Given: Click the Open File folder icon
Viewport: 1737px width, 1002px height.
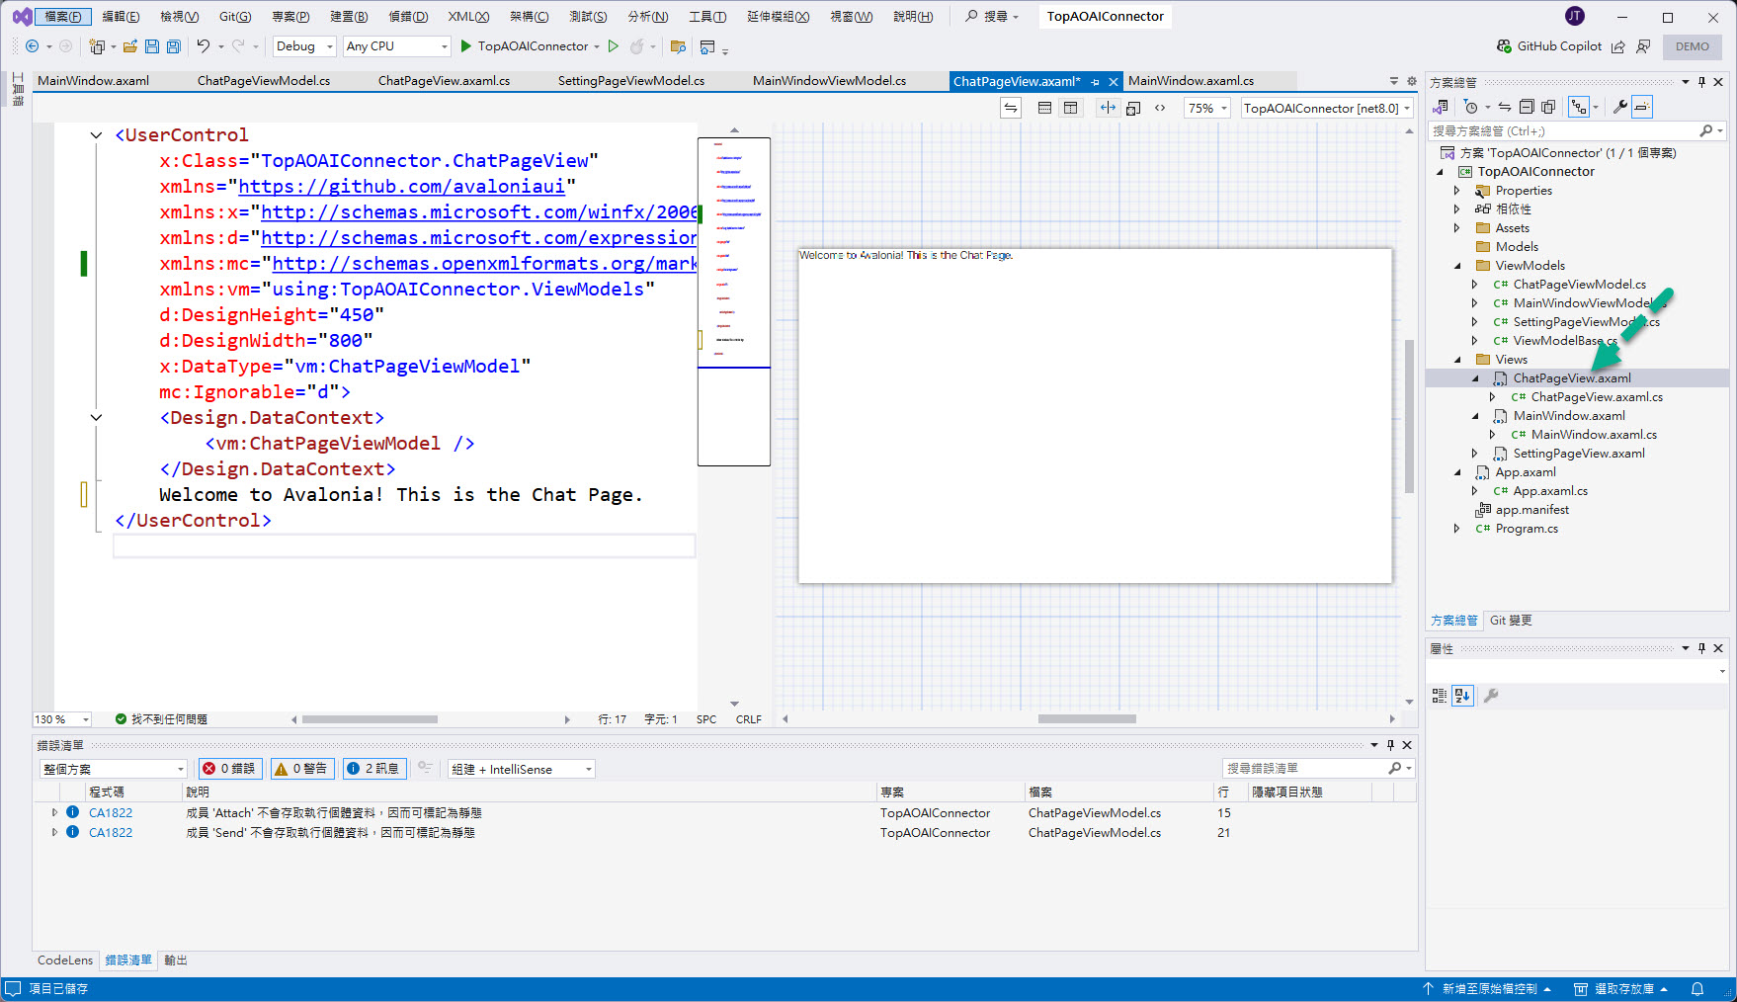Looking at the screenshot, I should pos(129,46).
